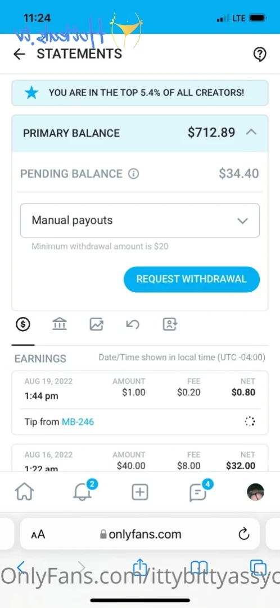
Task: Click the Request Withdrawal button
Action: [191, 279]
